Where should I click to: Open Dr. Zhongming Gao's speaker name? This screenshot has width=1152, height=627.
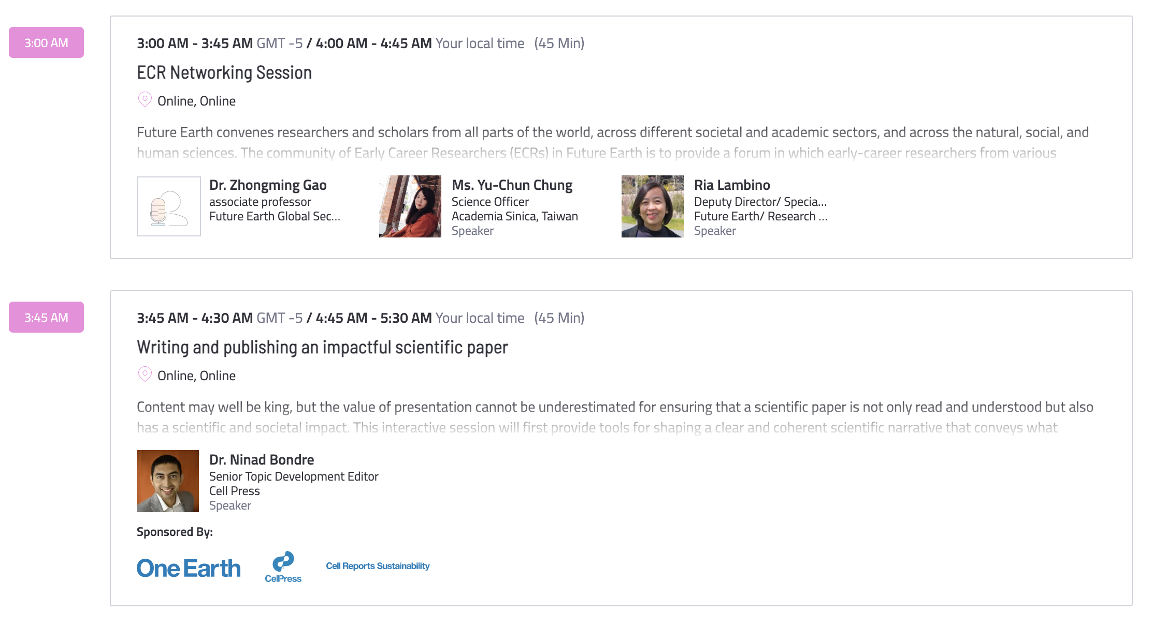268,185
